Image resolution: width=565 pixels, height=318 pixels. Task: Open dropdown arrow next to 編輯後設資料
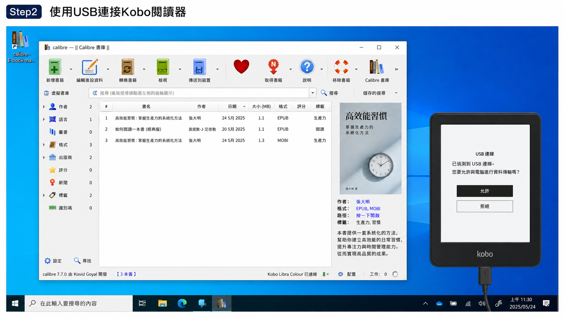tap(108, 69)
